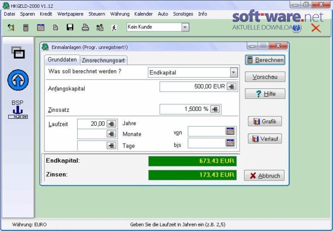Image resolution: width=333 pixels, height=231 pixels.
Task: Minimize the HKGELD-2000 main window
Action: pyautogui.click(x=295, y=5)
